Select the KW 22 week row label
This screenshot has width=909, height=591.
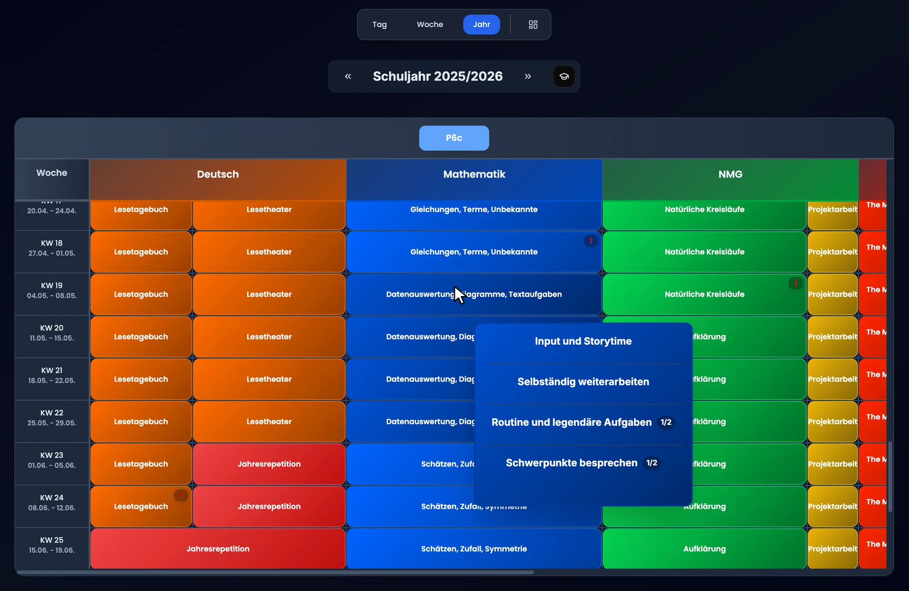point(52,418)
